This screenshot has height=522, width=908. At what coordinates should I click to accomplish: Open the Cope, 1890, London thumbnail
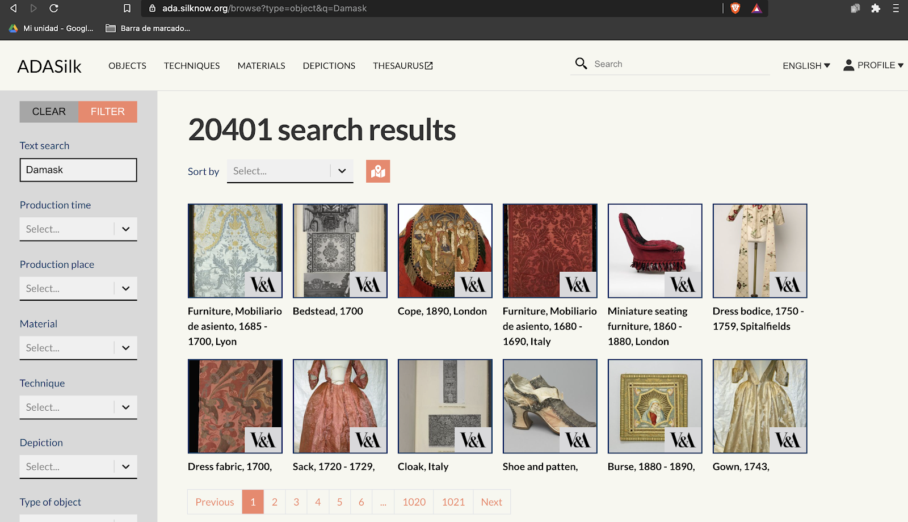[x=445, y=251]
